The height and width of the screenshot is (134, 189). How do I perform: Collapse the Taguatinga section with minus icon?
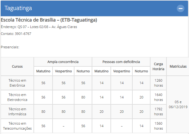point(181,8)
